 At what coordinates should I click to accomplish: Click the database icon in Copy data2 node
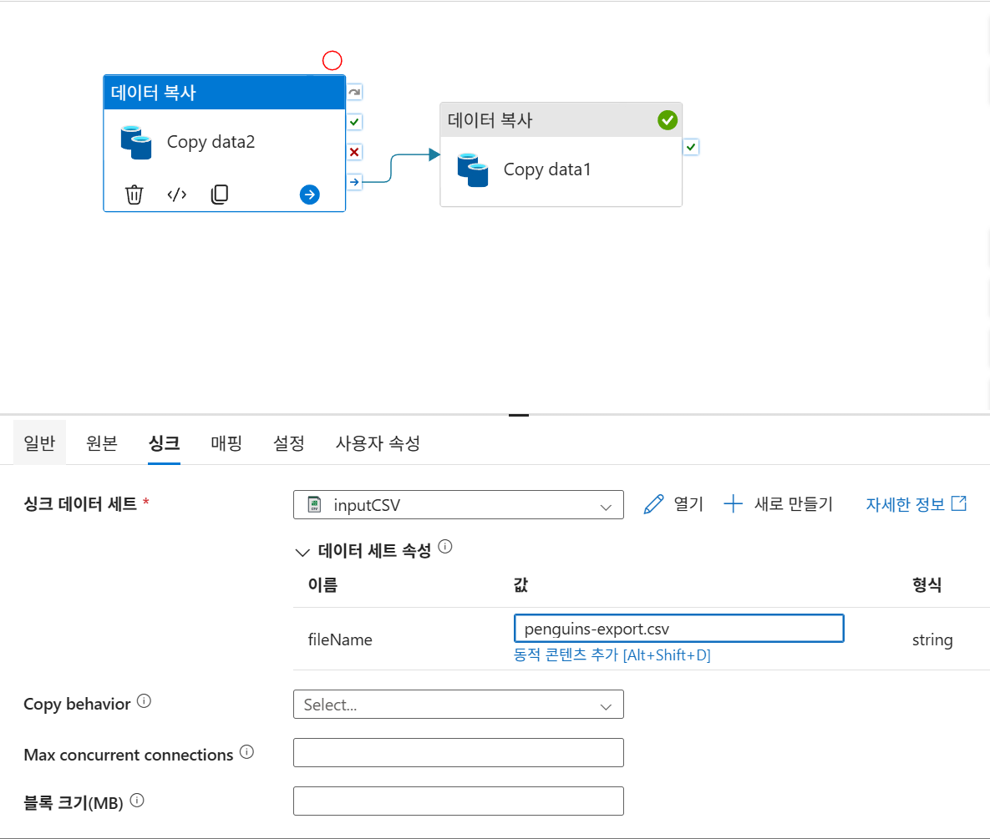tap(136, 143)
